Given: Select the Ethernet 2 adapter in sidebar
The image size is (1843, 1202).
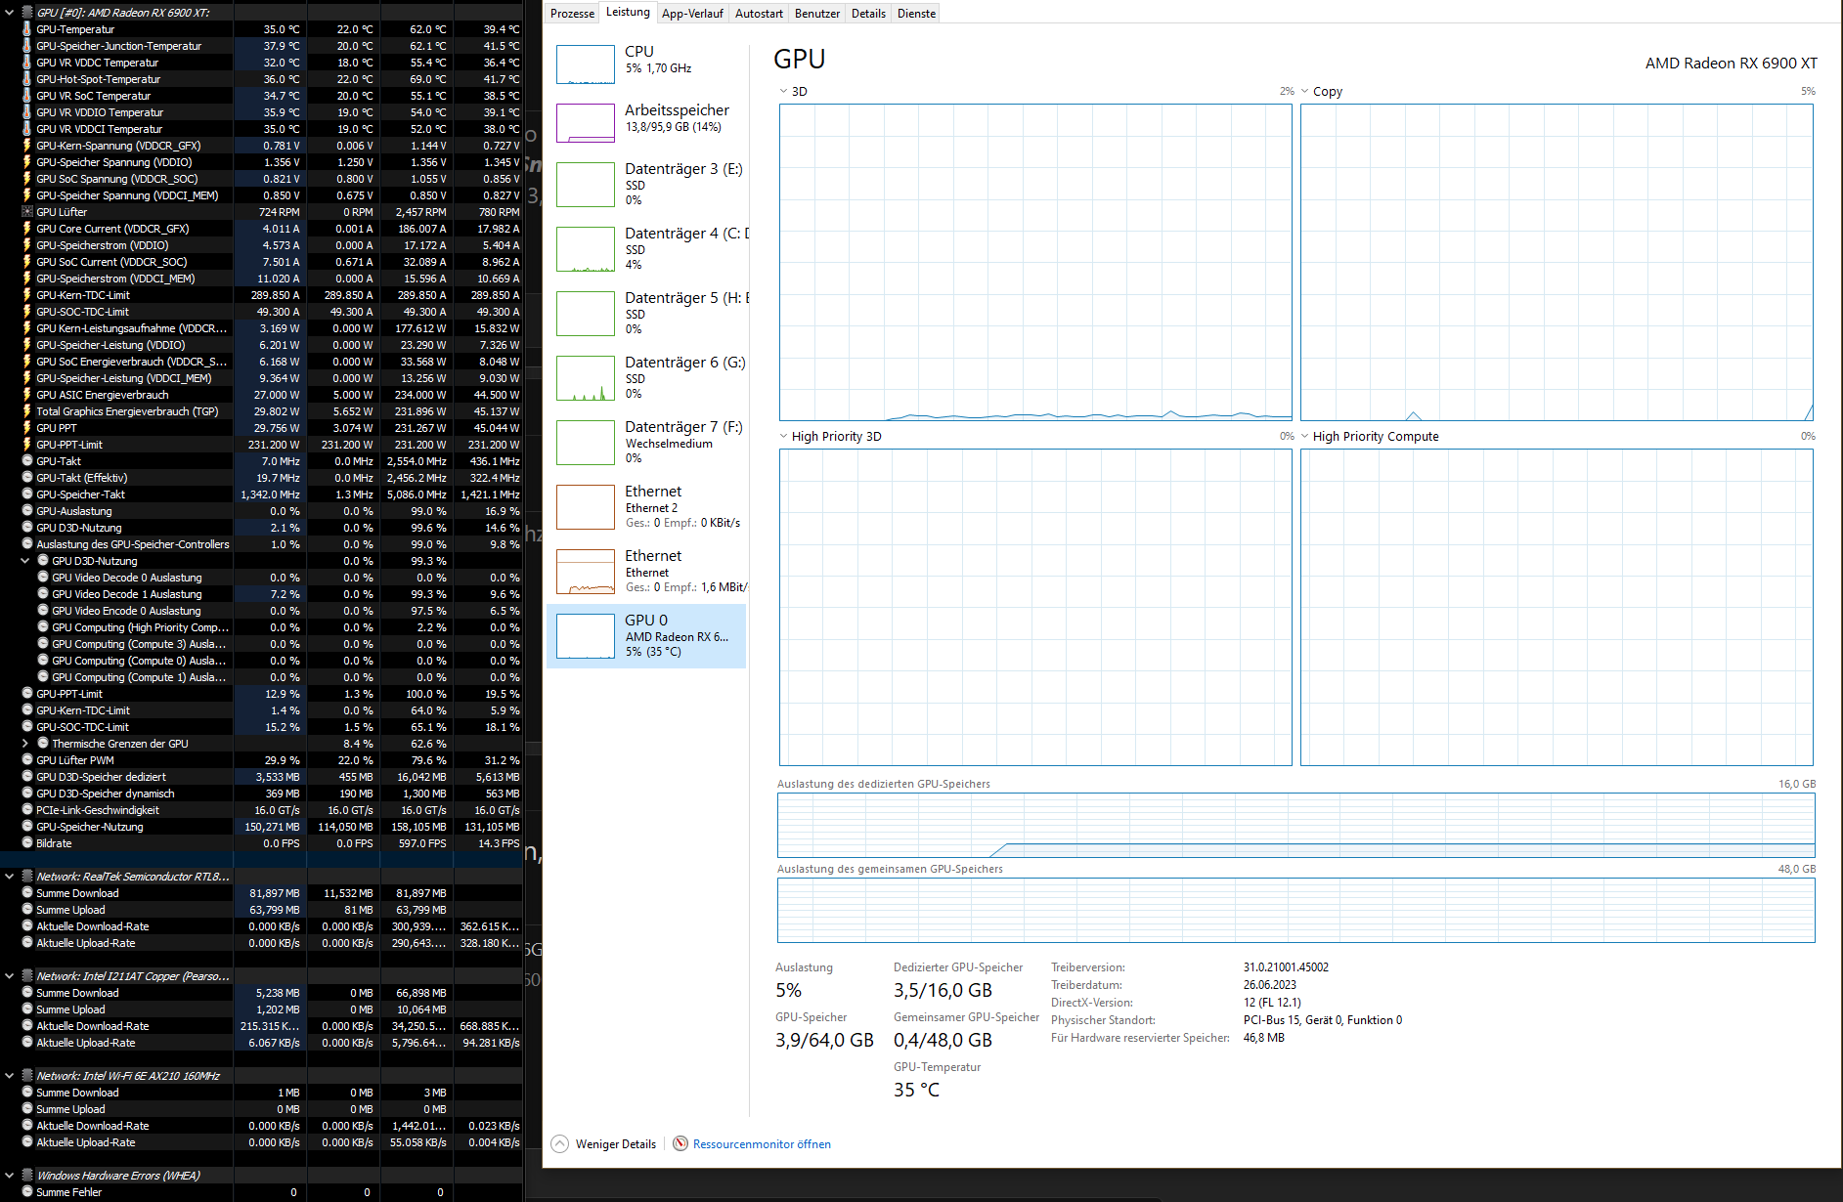Looking at the screenshot, I should click(x=647, y=506).
